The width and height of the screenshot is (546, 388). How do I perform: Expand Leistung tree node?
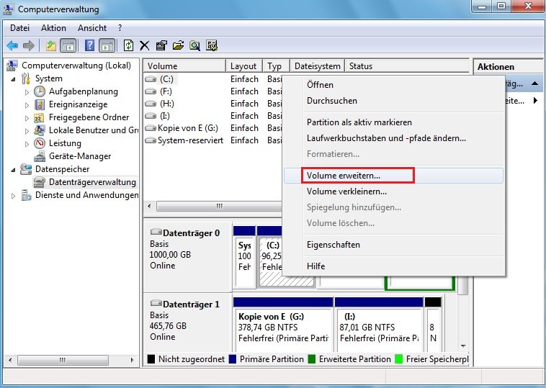click(x=27, y=144)
